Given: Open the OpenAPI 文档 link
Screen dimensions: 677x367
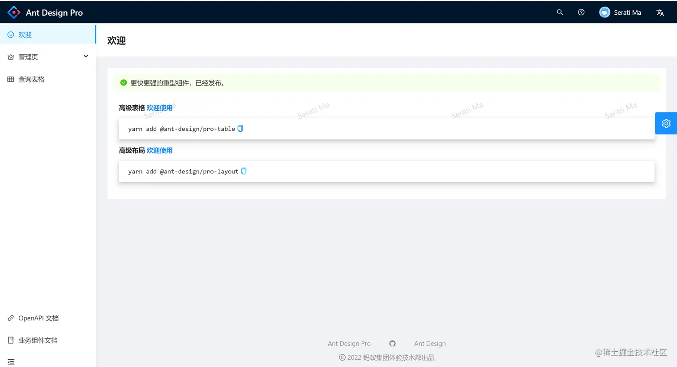Looking at the screenshot, I should click(x=48, y=318).
